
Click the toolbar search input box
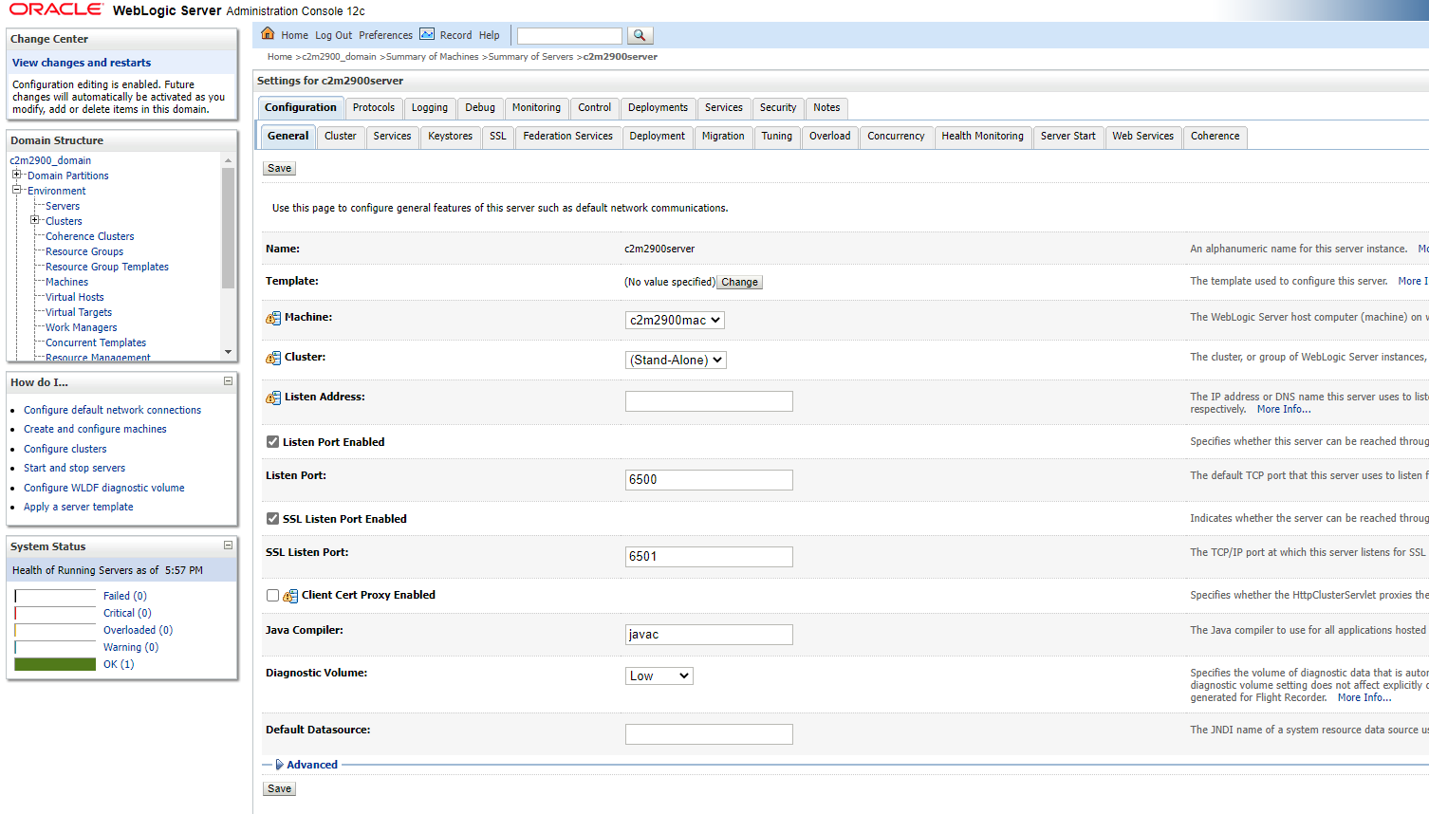(569, 36)
